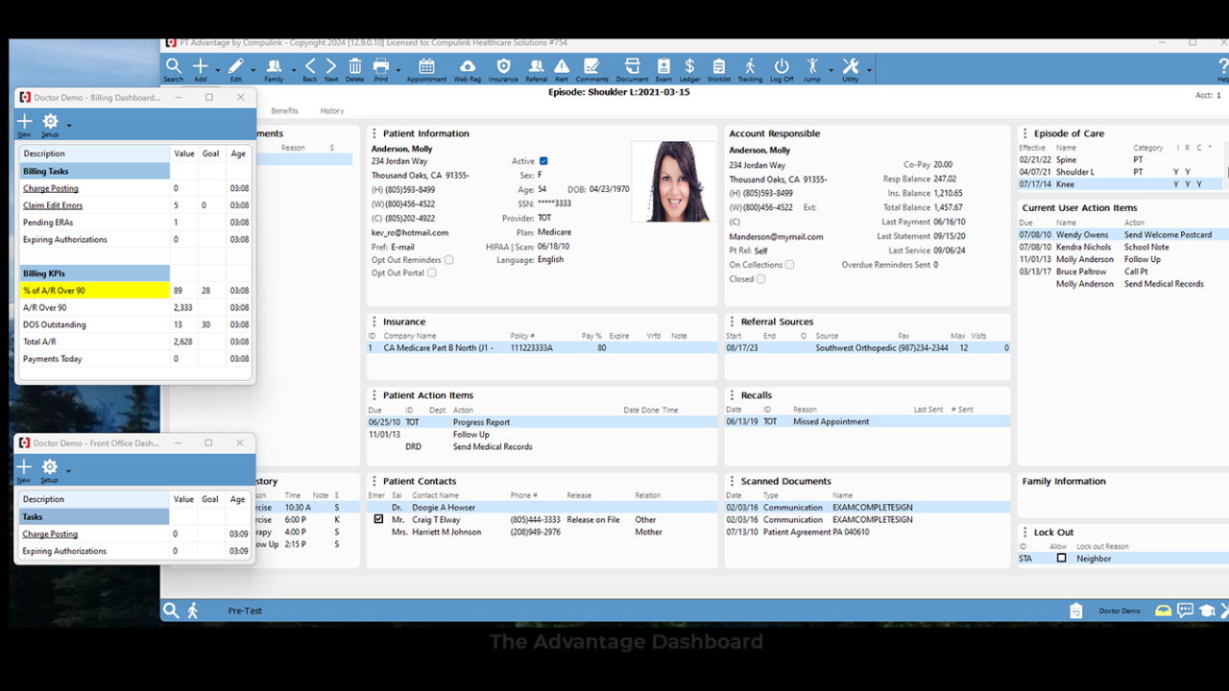Open the Print dropdown arrow
Screen dimensions: 1229x691
(x=397, y=72)
